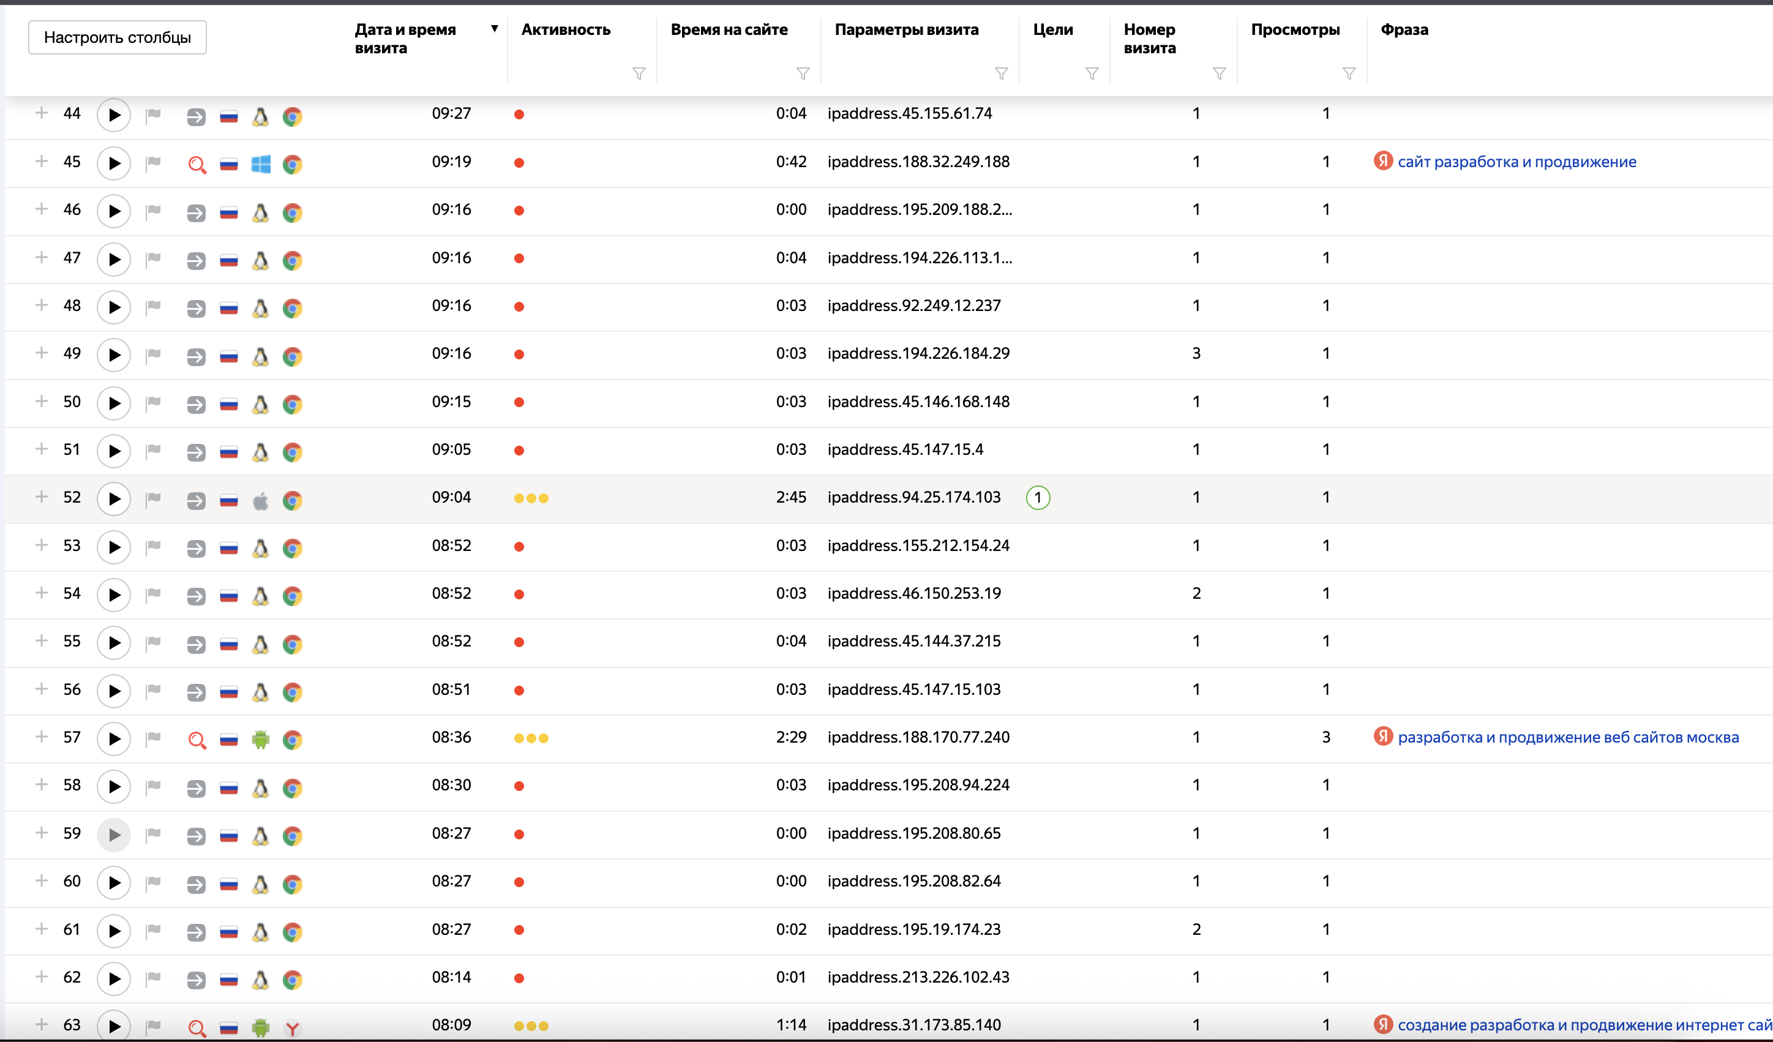Open the filter in the Время на сайте column
Image resolution: width=1773 pixels, height=1042 pixels.
(802, 73)
